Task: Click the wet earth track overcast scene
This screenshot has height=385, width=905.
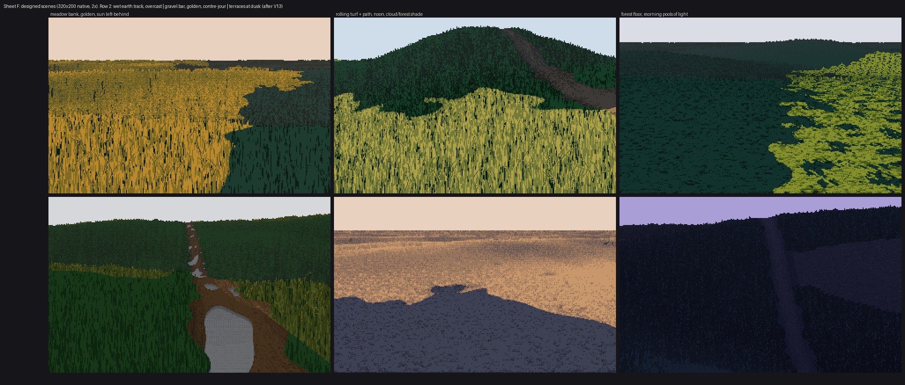Action: tap(190, 285)
